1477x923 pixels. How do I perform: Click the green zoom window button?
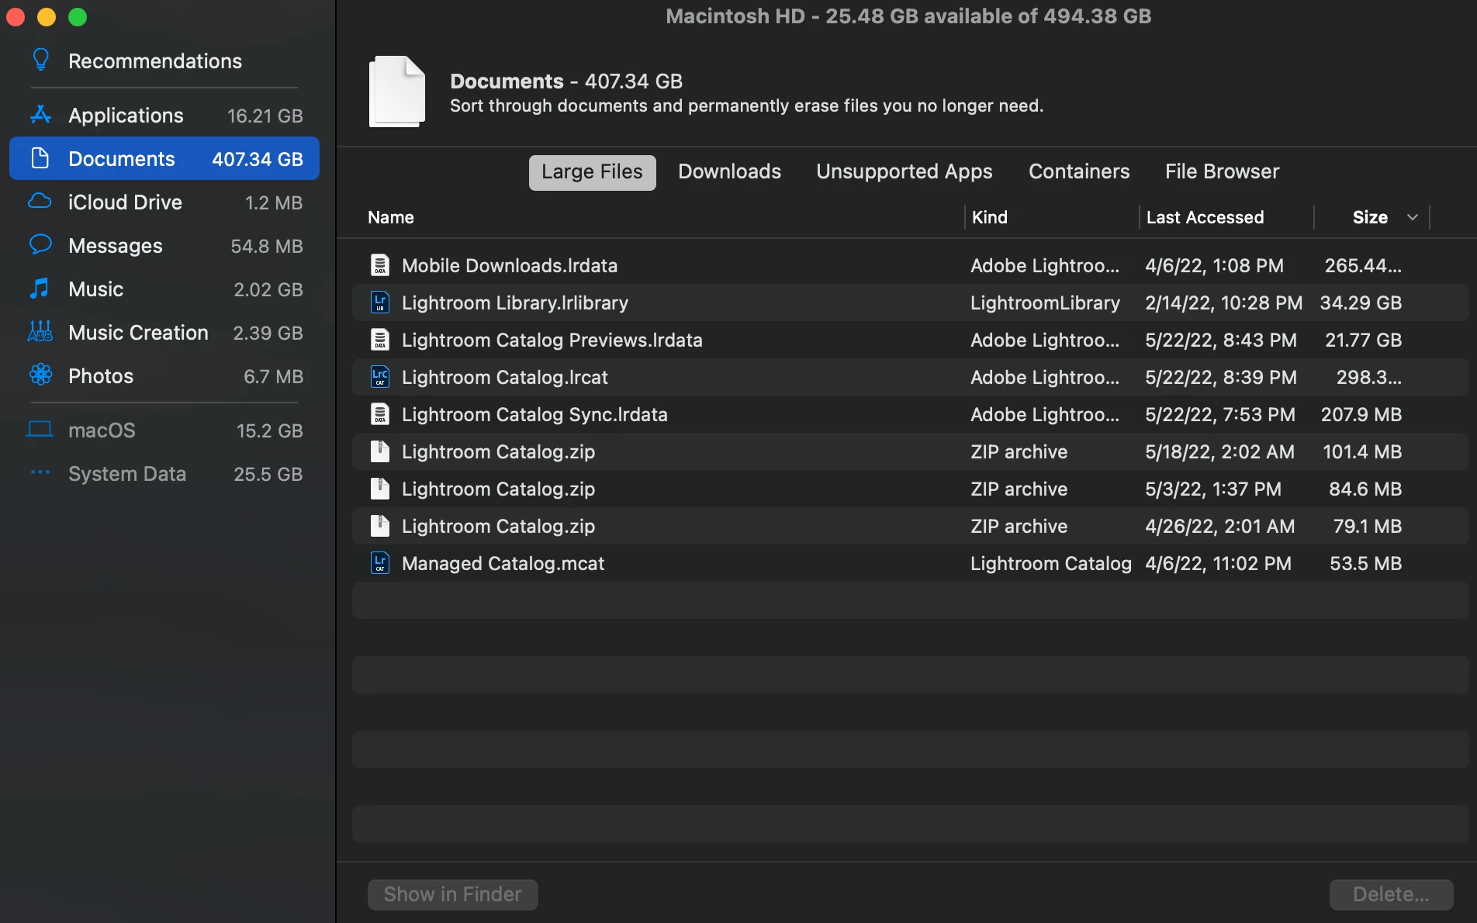click(78, 17)
